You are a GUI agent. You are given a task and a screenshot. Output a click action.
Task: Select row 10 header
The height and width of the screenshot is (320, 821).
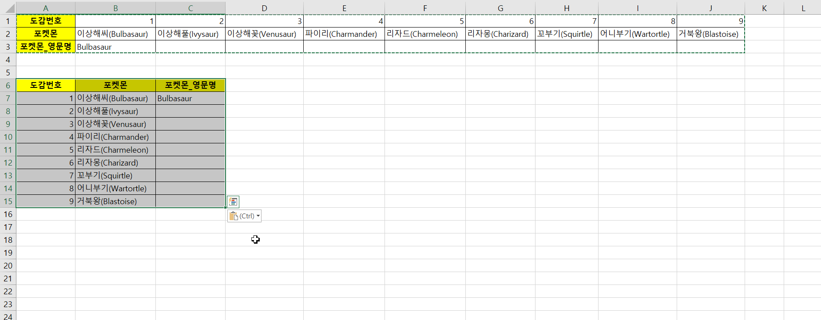tap(8, 137)
